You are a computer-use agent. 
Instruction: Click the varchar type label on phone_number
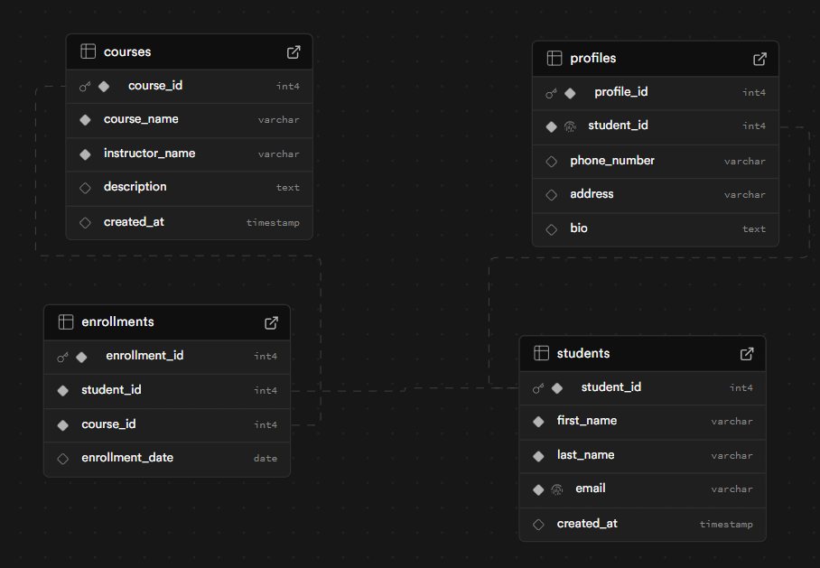(744, 161)
